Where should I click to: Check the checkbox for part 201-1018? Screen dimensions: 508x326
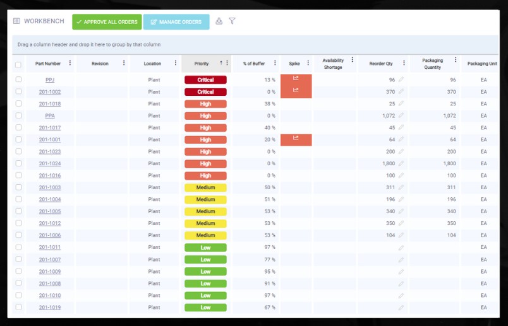(18, 103)
